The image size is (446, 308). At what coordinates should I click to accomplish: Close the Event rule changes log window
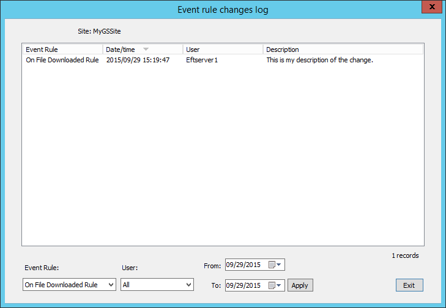tap(431, 7)
